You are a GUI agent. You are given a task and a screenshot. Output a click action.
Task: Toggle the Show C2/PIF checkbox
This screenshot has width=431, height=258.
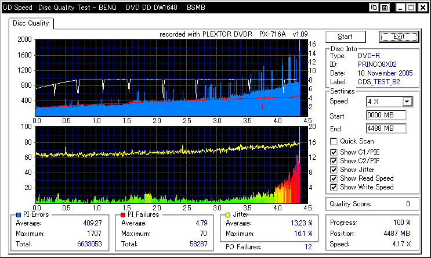(334, 161)
